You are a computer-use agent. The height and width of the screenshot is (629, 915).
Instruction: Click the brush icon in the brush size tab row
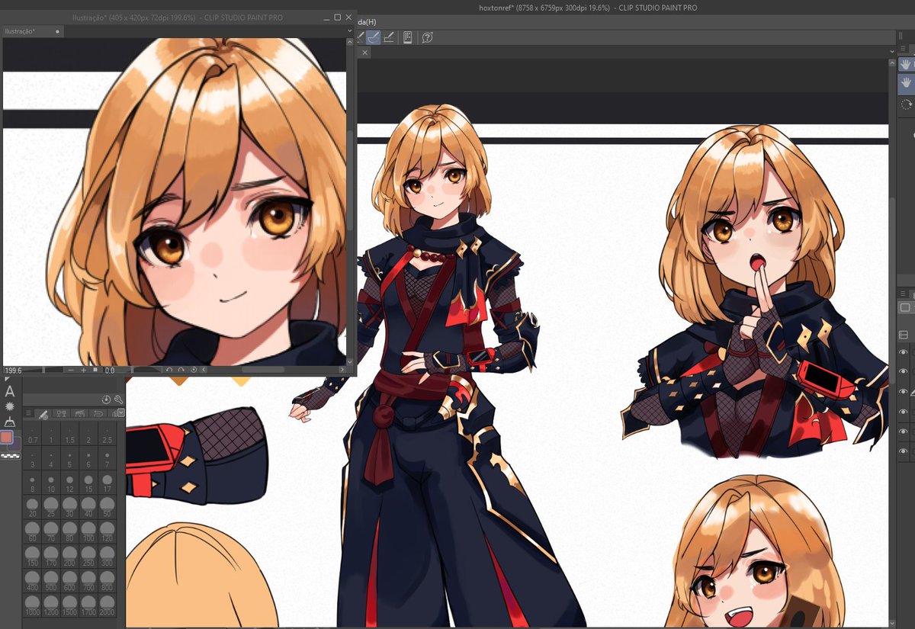(43, 414)
